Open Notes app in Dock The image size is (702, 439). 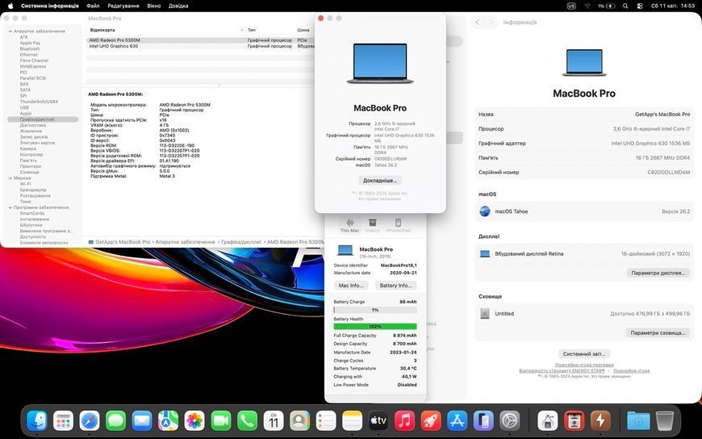(353, 421)
